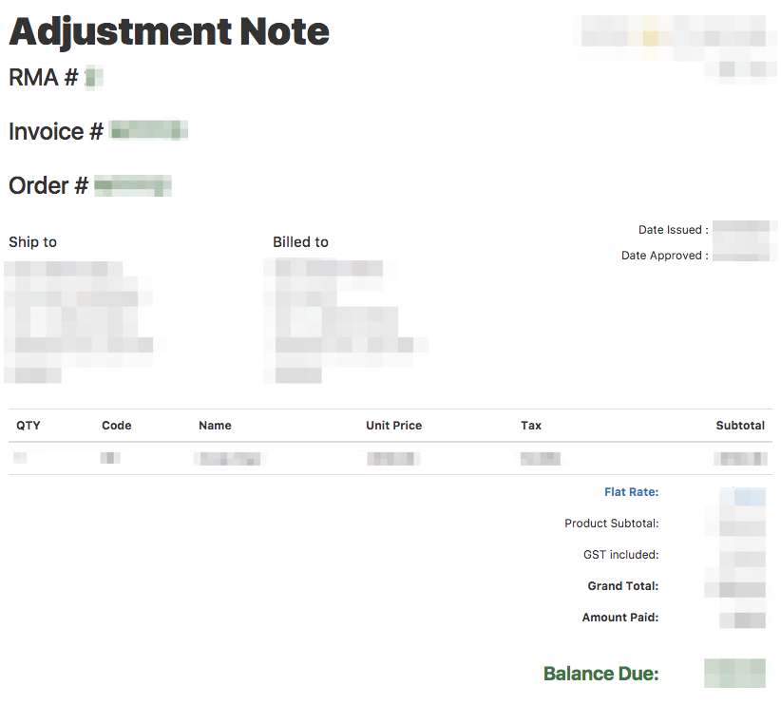Select the Date Approved label
Image resolution: width=781 pixels, height=705 pixels.
pos(665,256)
